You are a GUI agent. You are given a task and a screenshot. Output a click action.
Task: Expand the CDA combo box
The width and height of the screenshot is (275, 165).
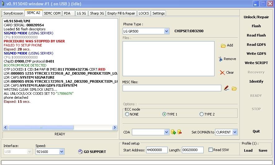[x=166, y=132]
